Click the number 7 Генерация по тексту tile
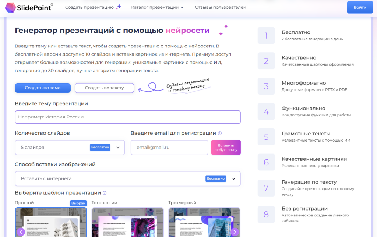 pyautogui.click(x=266, y=188)
